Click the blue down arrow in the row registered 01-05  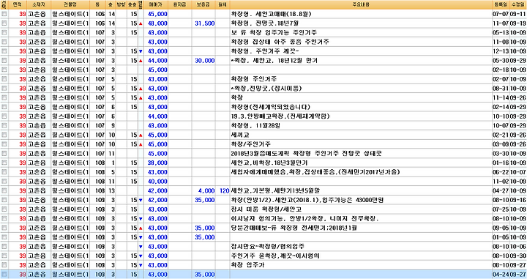(x=141, y=237)
